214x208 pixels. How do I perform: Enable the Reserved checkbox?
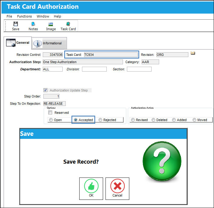coord(50,113)
